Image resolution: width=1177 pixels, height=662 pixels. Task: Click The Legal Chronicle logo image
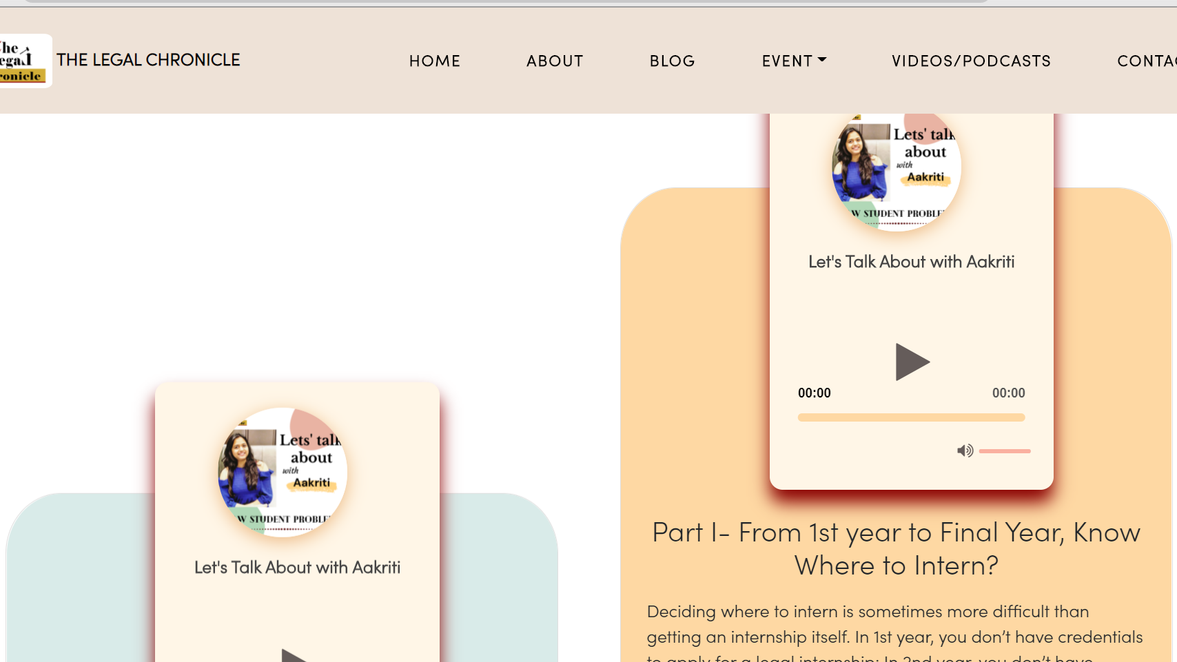point(23,61)
